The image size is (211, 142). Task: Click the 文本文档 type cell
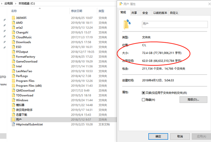[x=104, y=124]
